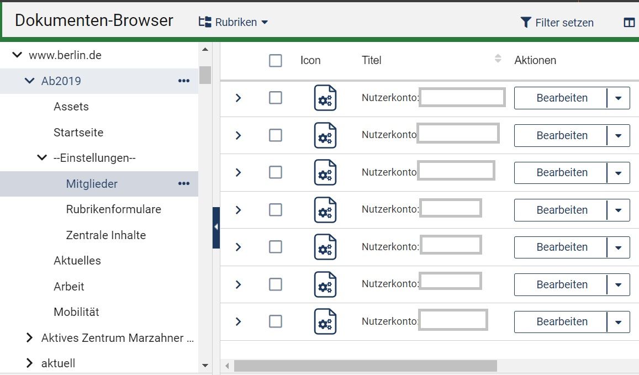Click the filter funnel icon to set a filter
639x375 pixels.
(x=526, y=23)
